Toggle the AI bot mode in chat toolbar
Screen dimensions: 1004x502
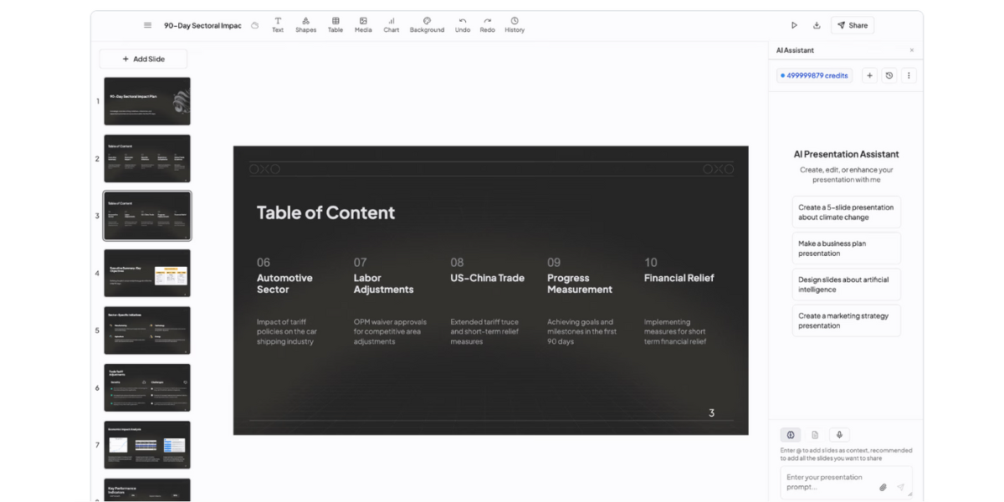click(790, 434)
